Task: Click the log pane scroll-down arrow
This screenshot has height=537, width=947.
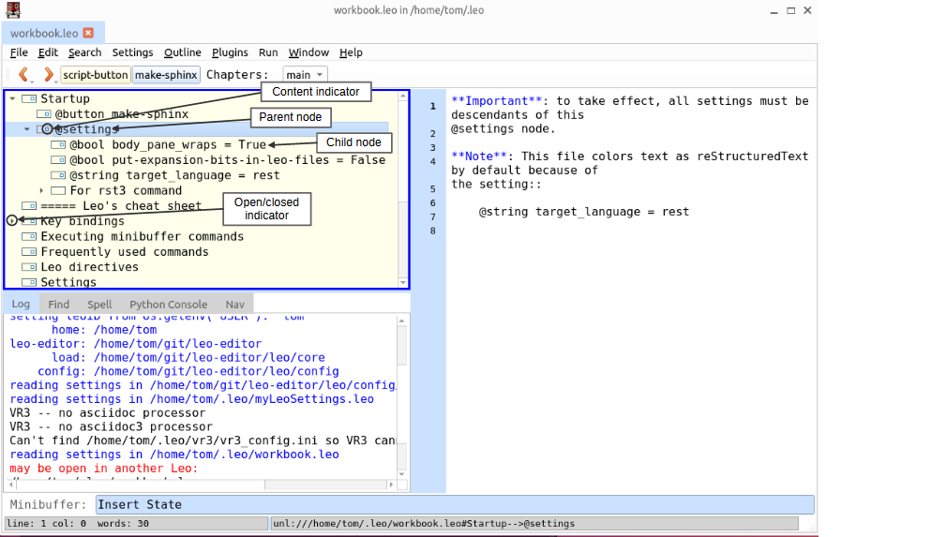Action: 401,474
